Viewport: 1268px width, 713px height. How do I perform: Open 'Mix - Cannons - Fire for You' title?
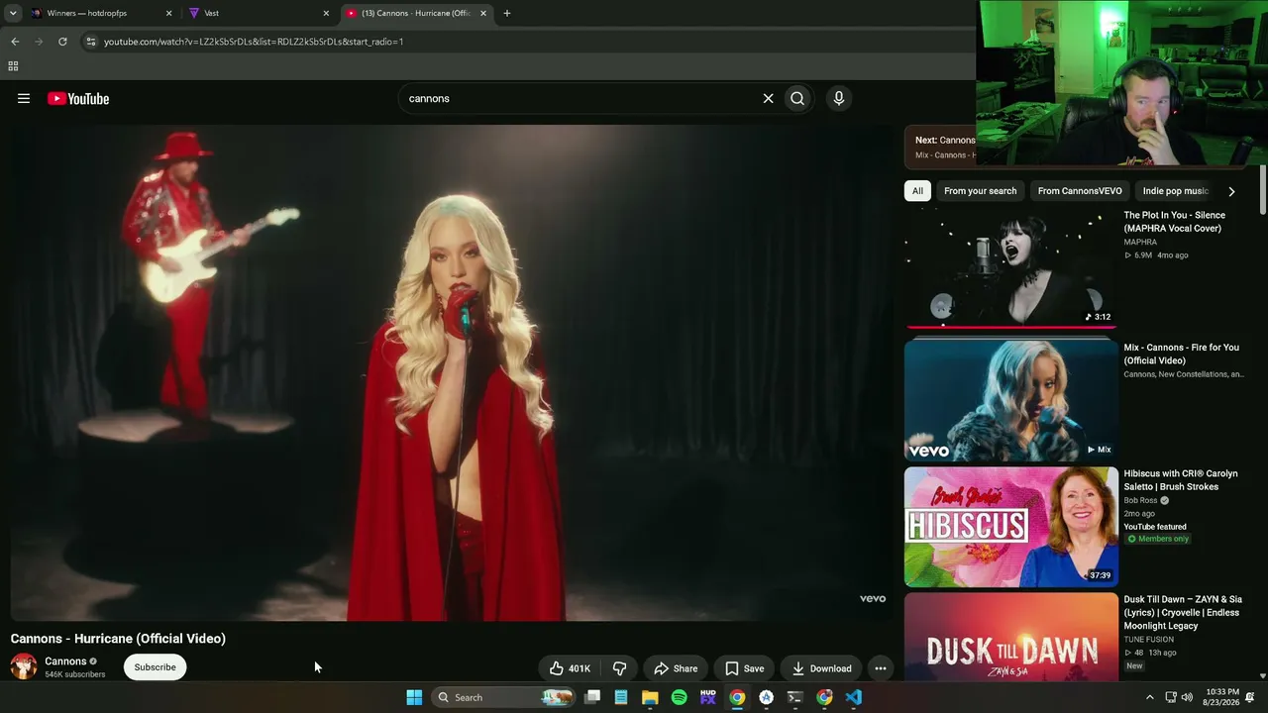pyautogui.click(x=1181, y=355)
